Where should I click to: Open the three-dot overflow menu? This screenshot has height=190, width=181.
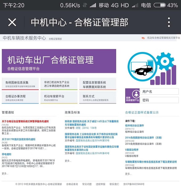pos(169,22)
